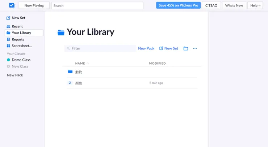Click the Plickers checkmark logo
268x147 pixels.
[12, 5]
